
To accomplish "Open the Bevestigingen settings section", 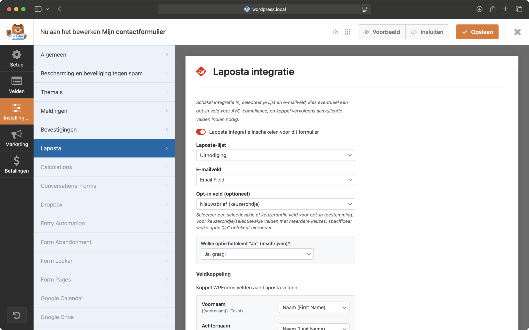I will click(x=104, y=130).
